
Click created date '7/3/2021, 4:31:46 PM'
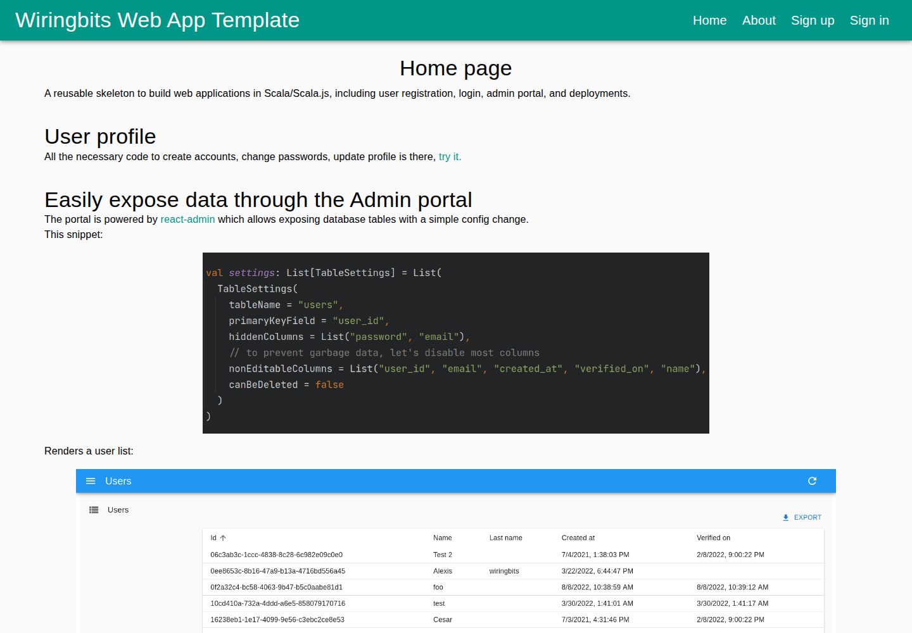click(595, 620)
